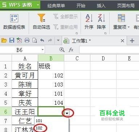The image size is (139, 132).
Task: Select column B header
Action: [51, 58]
